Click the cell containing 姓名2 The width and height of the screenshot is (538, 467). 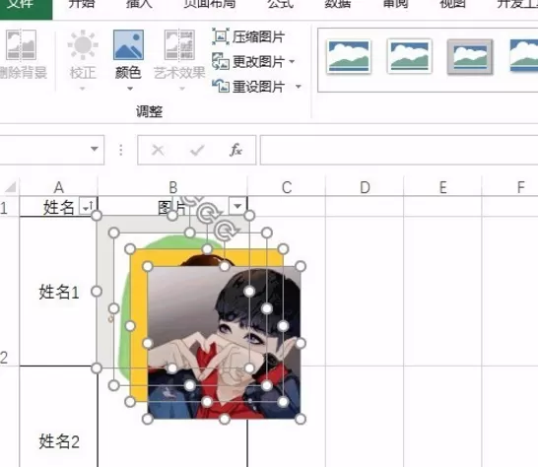(59, 441)
